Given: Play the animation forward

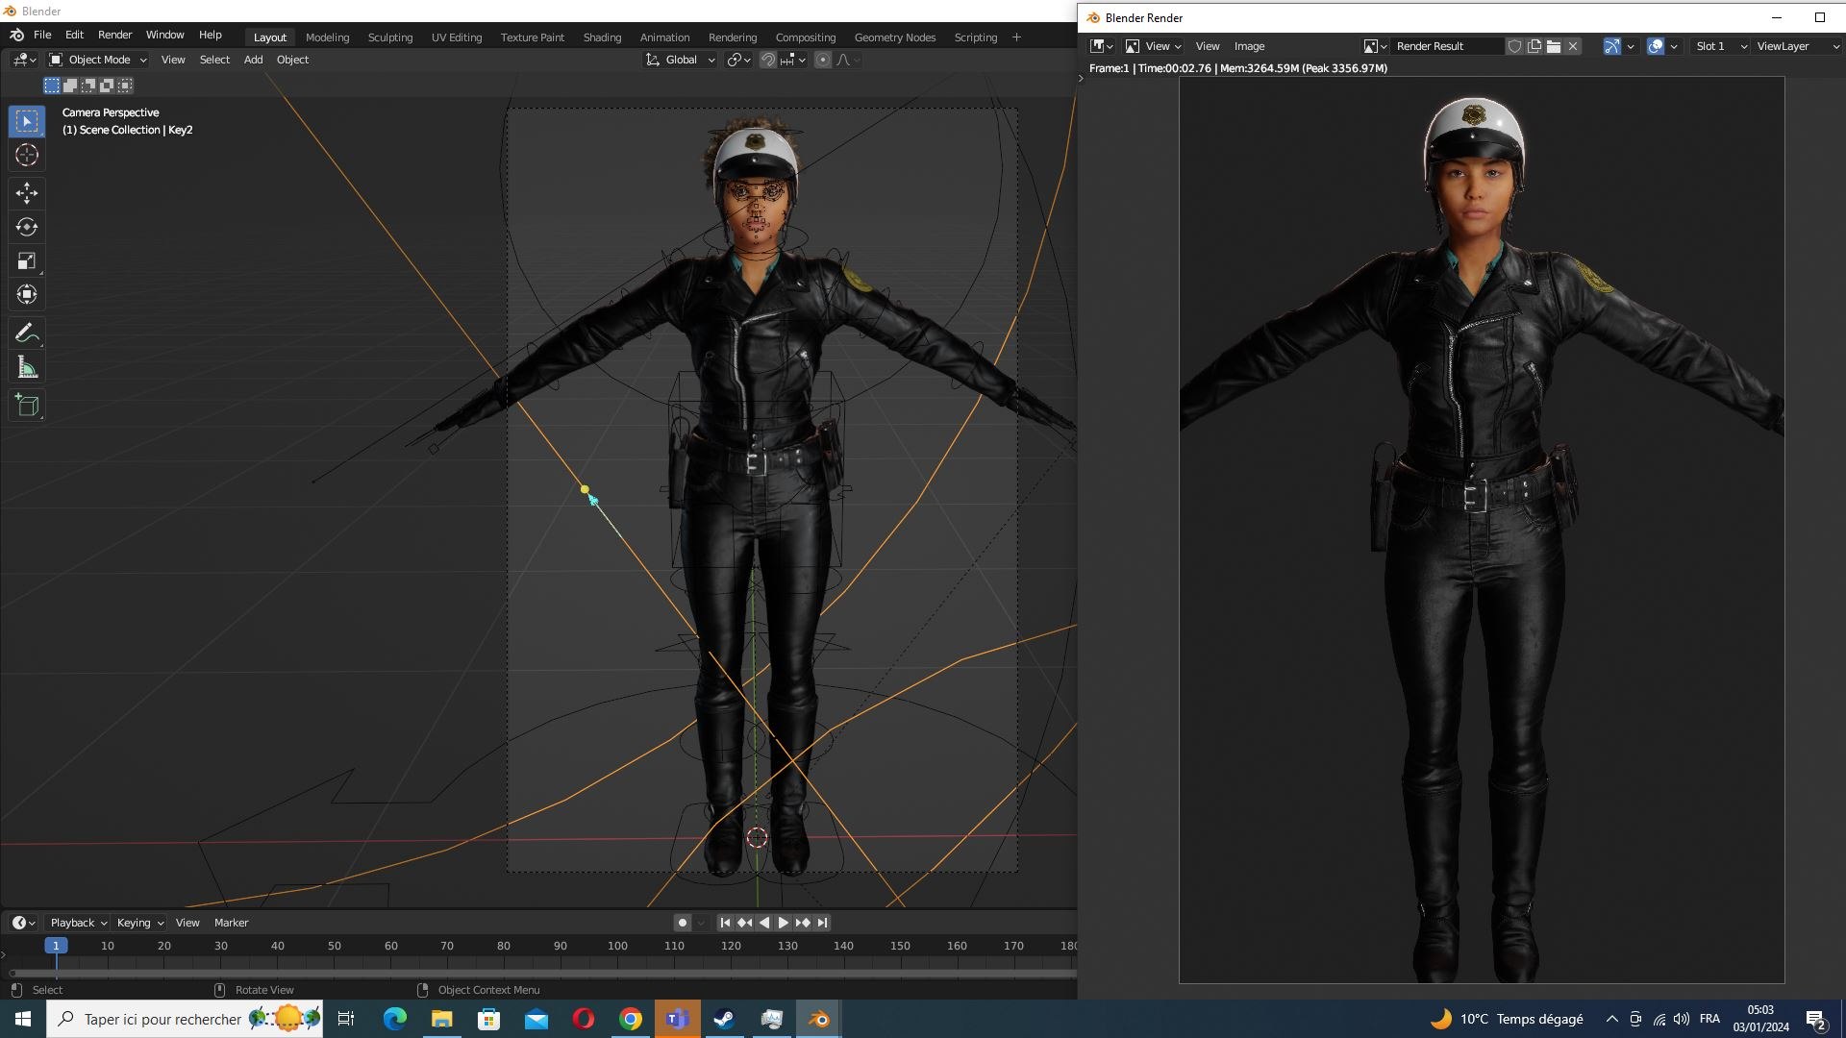Looking at the screenshot, I should pyautogui.click(x=783, y=923).
